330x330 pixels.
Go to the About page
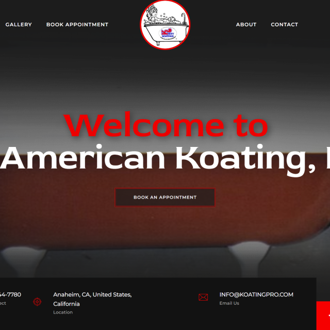pos(246,25)
